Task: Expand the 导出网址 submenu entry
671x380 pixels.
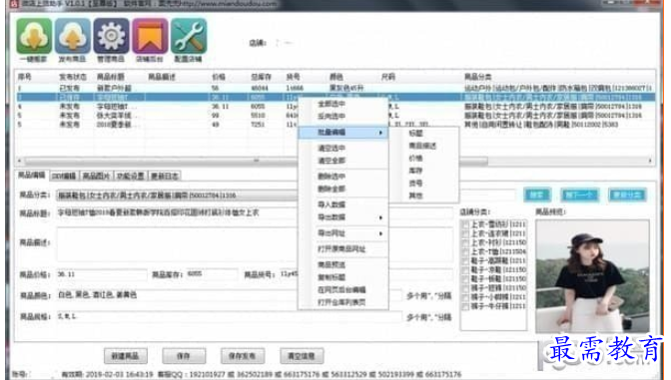Action: tap(343, 233)
